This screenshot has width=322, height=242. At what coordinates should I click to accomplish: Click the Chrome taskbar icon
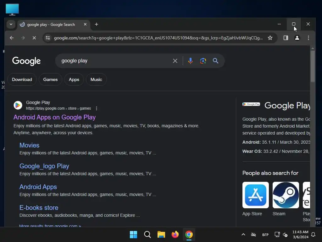189,234
